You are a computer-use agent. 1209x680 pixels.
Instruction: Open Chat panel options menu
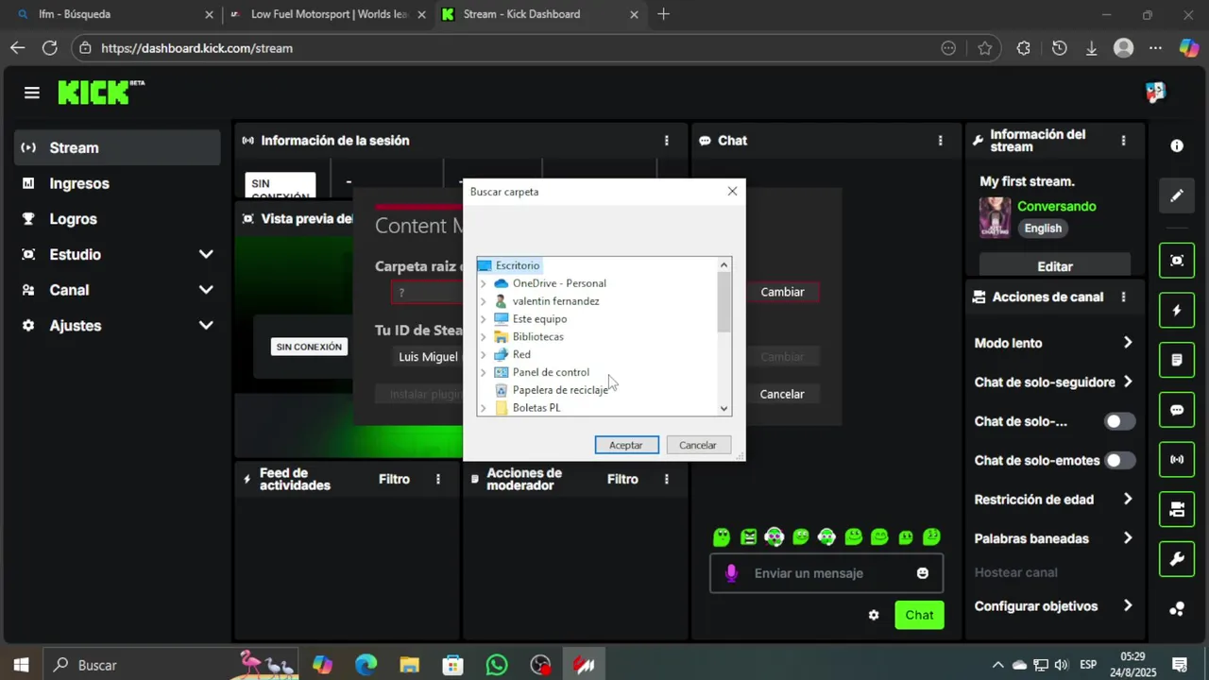click(940, 141)
